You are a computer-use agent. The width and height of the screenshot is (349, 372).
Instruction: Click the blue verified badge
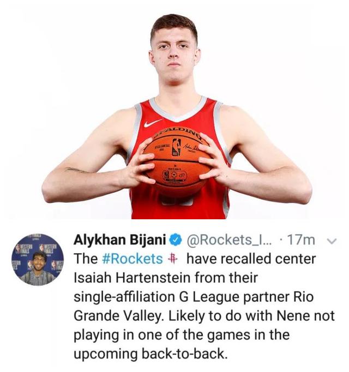point(176,240)
